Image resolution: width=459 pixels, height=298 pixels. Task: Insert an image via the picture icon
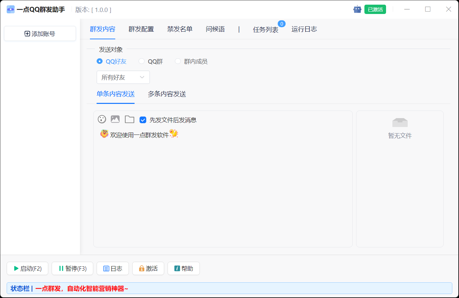click(115, 119)
